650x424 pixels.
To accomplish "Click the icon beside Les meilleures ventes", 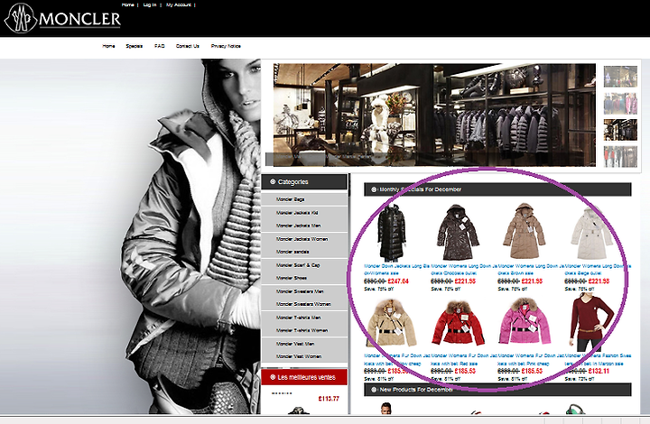I will coord(273,377).
